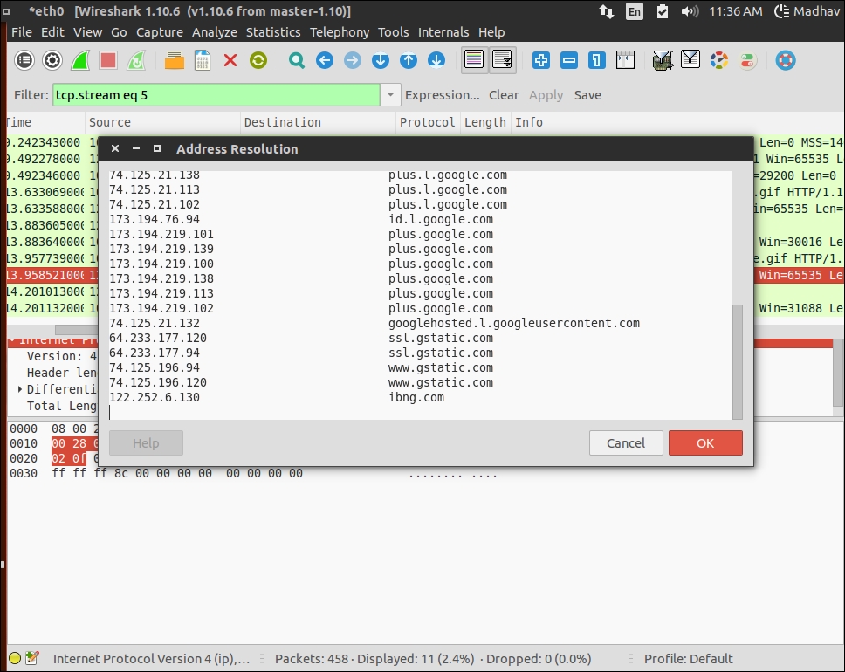
Task: Sort packets by the Source column header
Action: pos(162,122)
